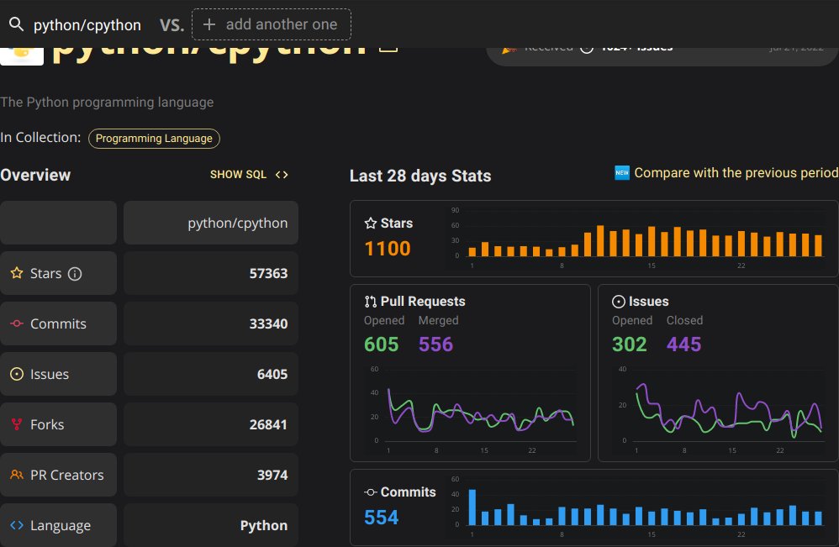The image size is (839, 547).
Task: Click the python/cpython column header cell
Action: click(211, 223)
